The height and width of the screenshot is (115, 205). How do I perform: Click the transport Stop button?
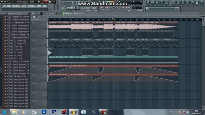[x=73, y=8]
